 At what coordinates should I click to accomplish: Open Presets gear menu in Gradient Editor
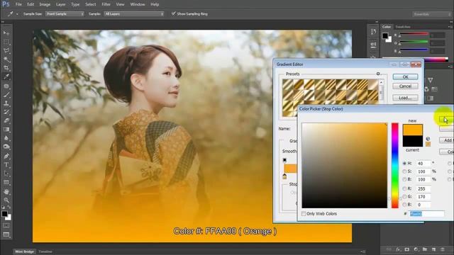point(378,74)
